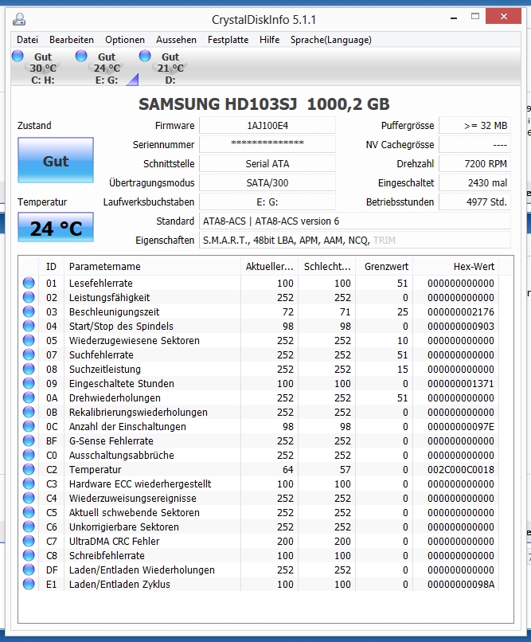This screenshot has height=642, width=531.
Task: Click the status icon for Wiederzugewiesene Sektoren
Action: (29, 340)
